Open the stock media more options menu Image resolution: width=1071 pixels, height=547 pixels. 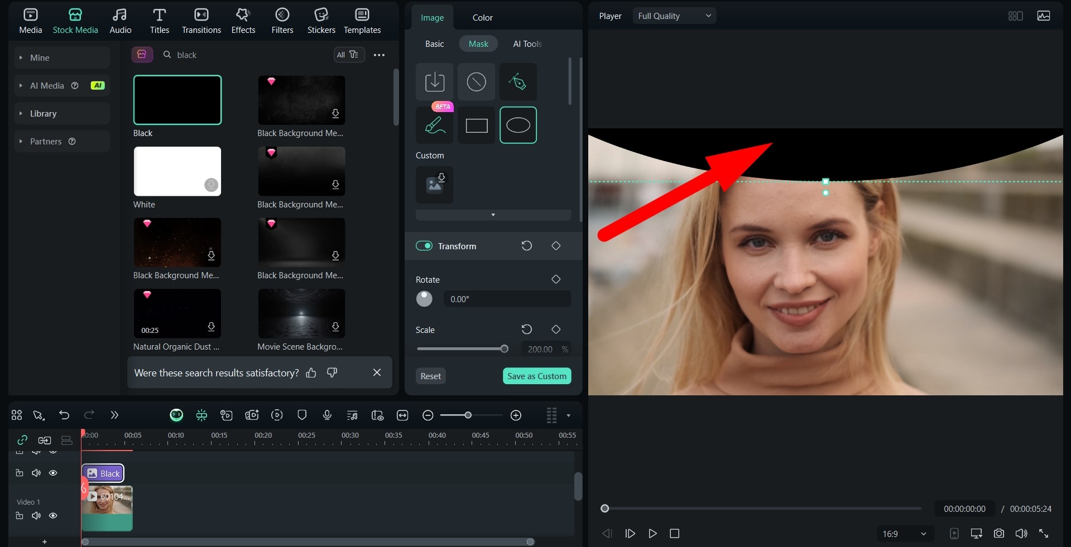click(379, 55)
